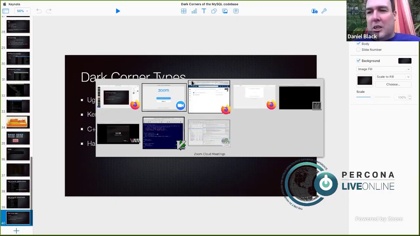This screenshot has width=420, height=236.
Task: Select slide 39 thumbnail
Action: [x=18, y=202]
